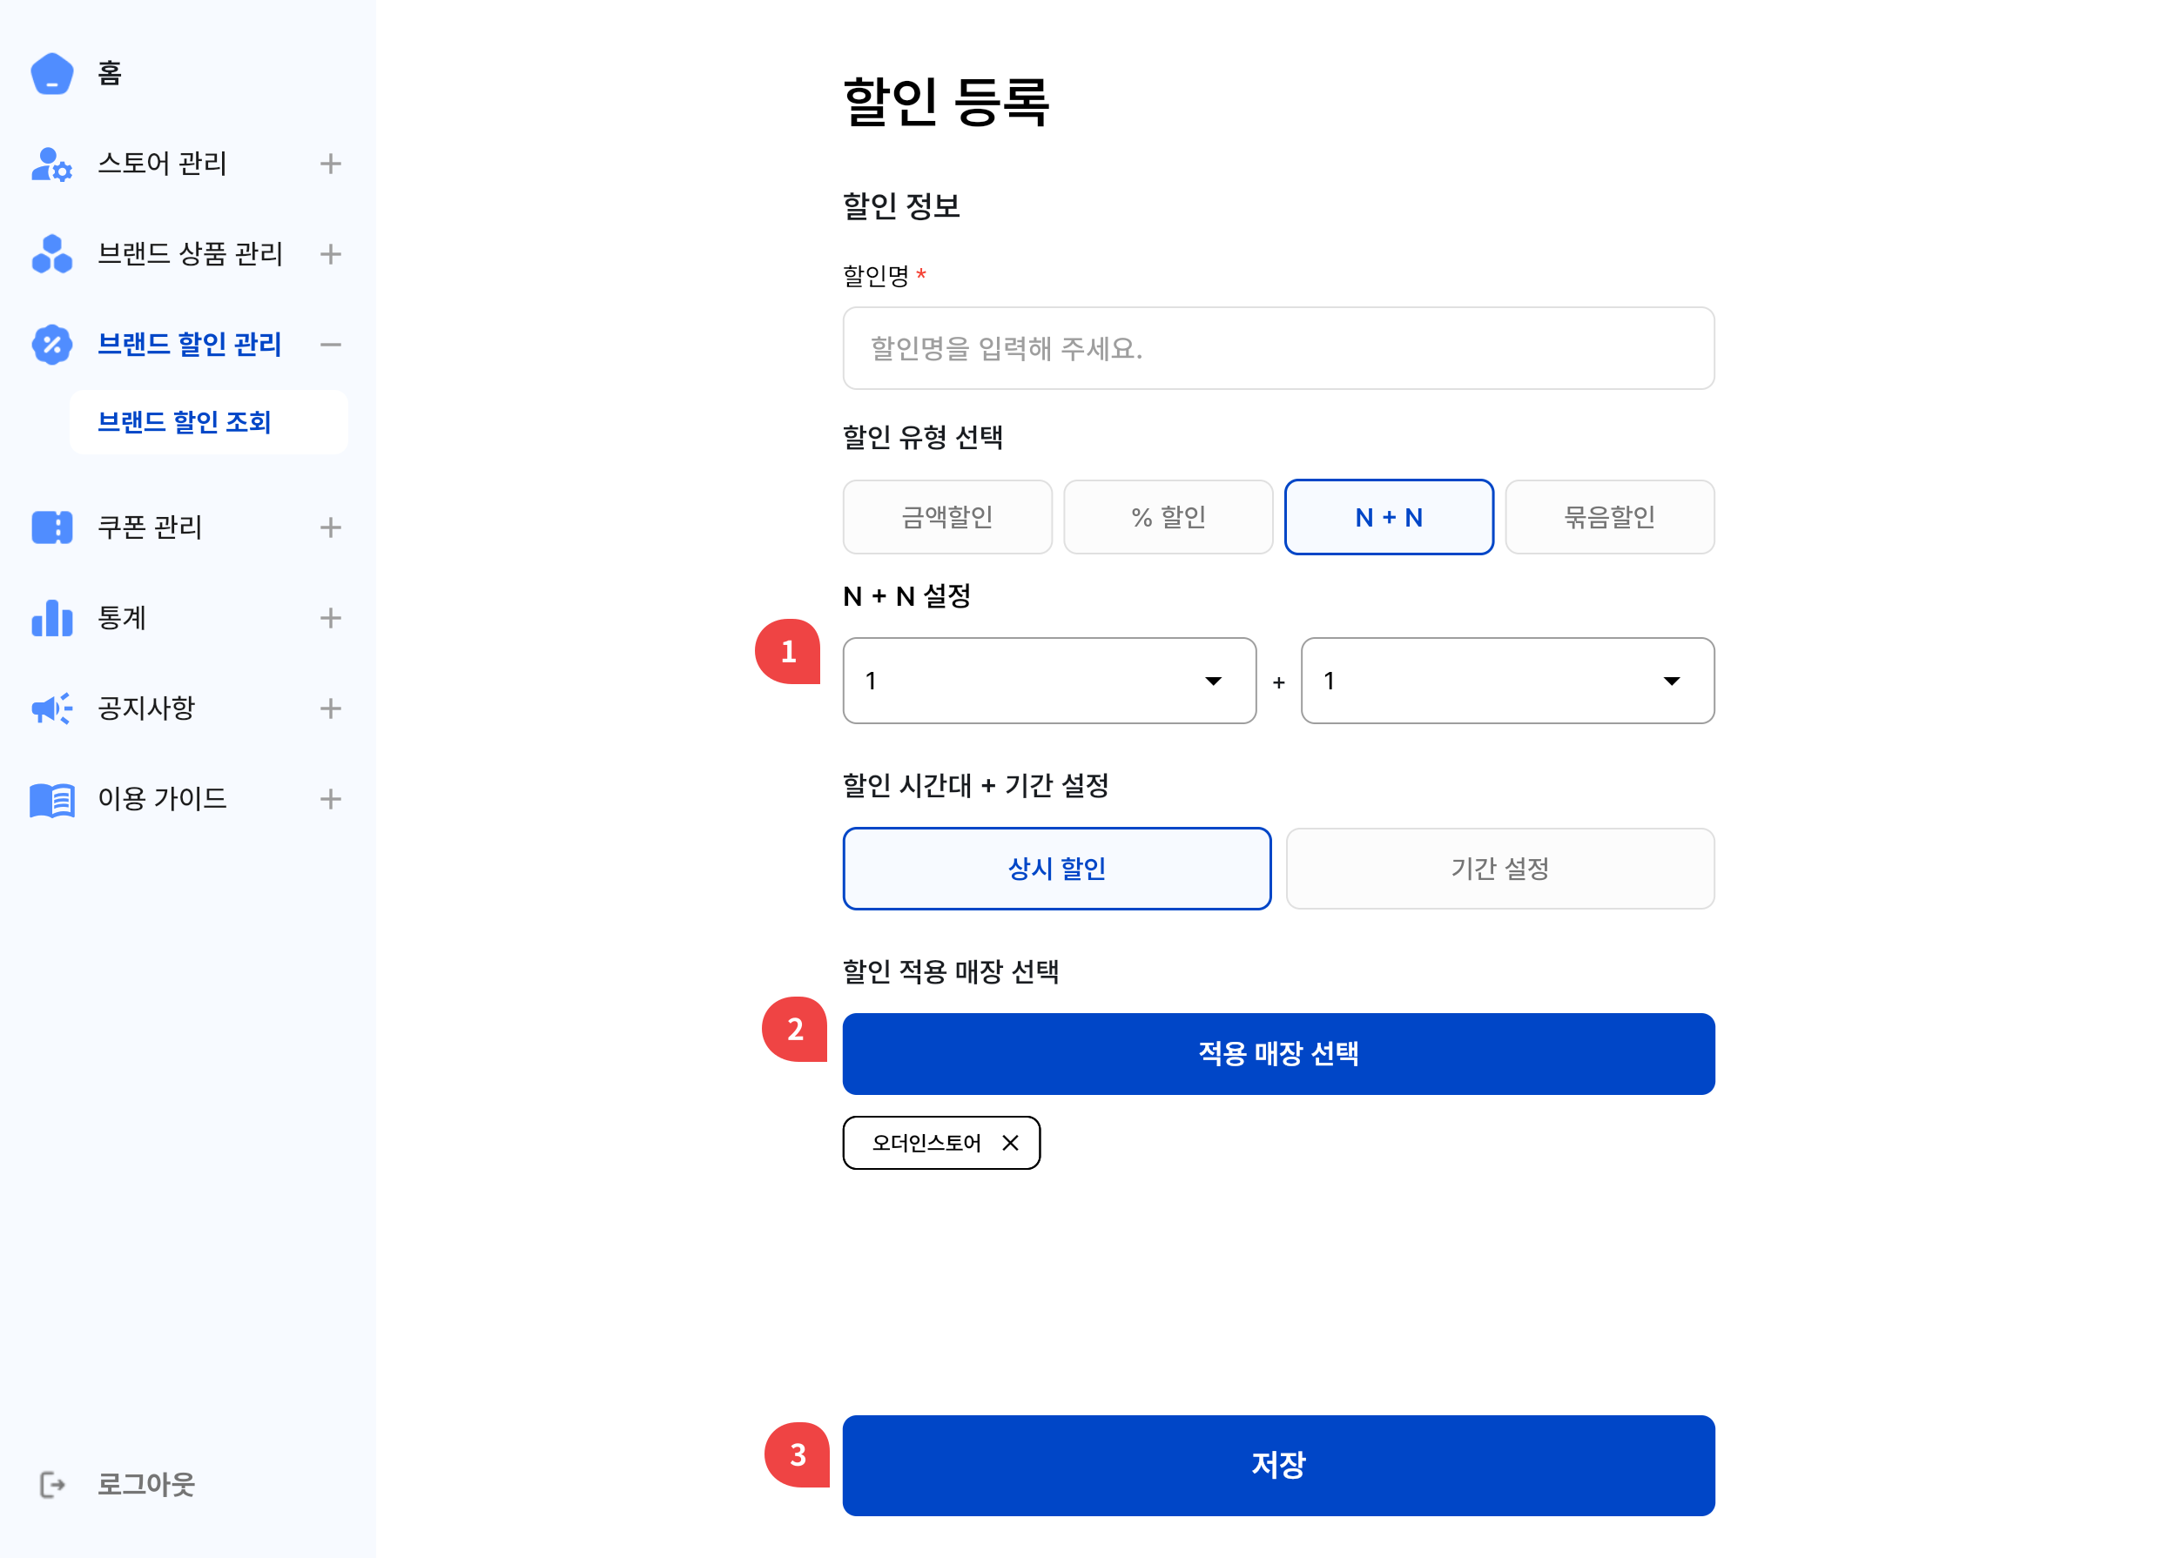2182x1558 pixels.
Task: Click the 할인 유형 선택 heading
Action: 922,438
